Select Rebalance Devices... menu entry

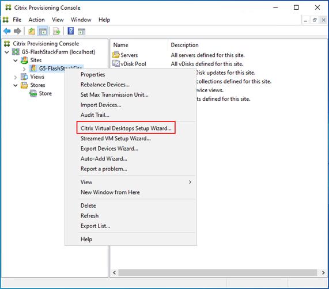tap(131, 85)
